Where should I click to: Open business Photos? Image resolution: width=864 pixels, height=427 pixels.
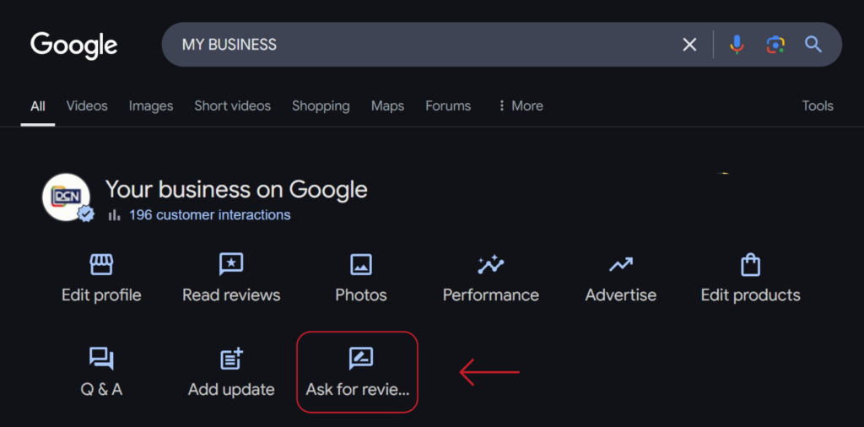[x=361, y=278]
